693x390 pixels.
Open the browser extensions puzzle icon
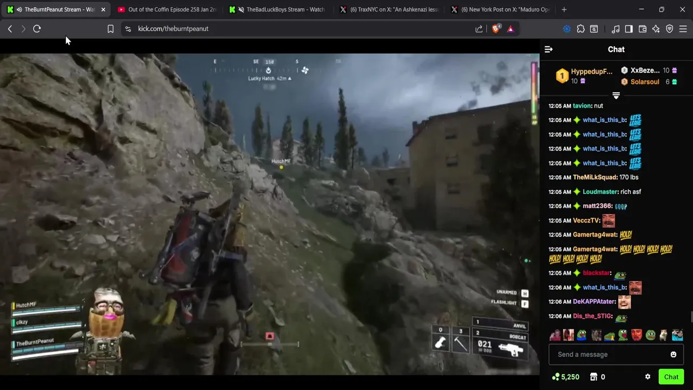[x=580, y=29]
